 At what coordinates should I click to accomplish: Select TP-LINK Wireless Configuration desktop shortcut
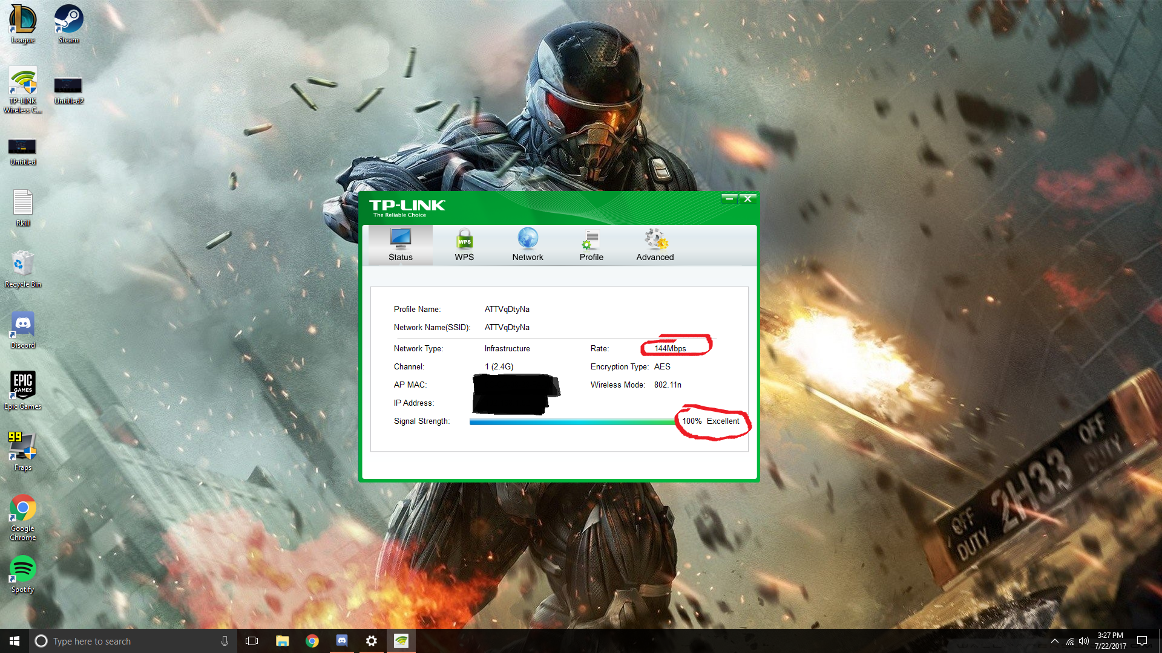pos(23,90)
